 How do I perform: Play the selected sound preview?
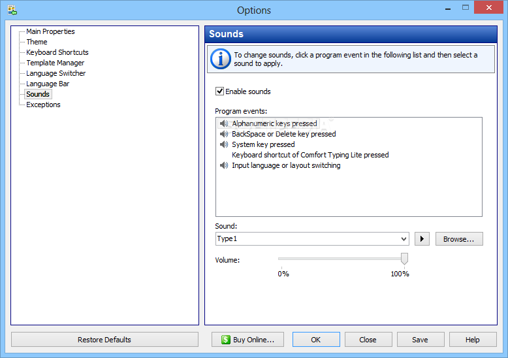point(422,239)
